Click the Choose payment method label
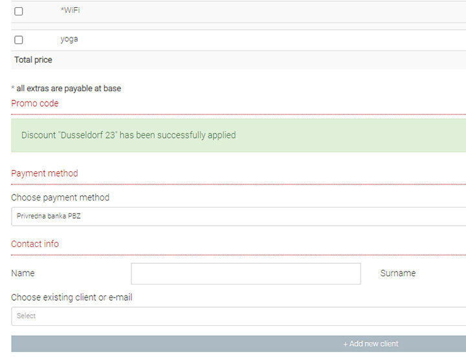 click(60, 198)
